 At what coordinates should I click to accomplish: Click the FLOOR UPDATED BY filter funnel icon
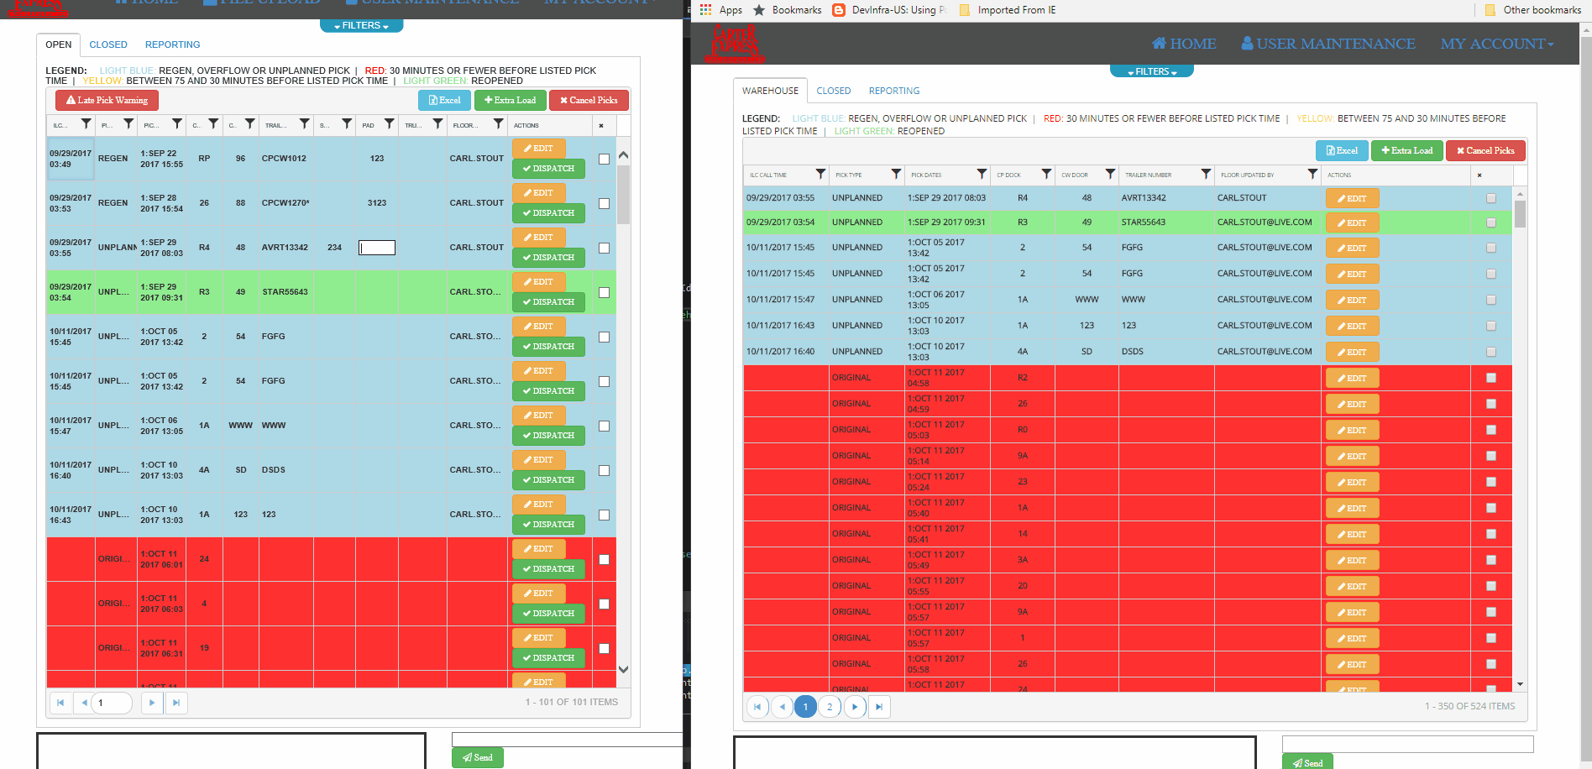[1312, 174]
